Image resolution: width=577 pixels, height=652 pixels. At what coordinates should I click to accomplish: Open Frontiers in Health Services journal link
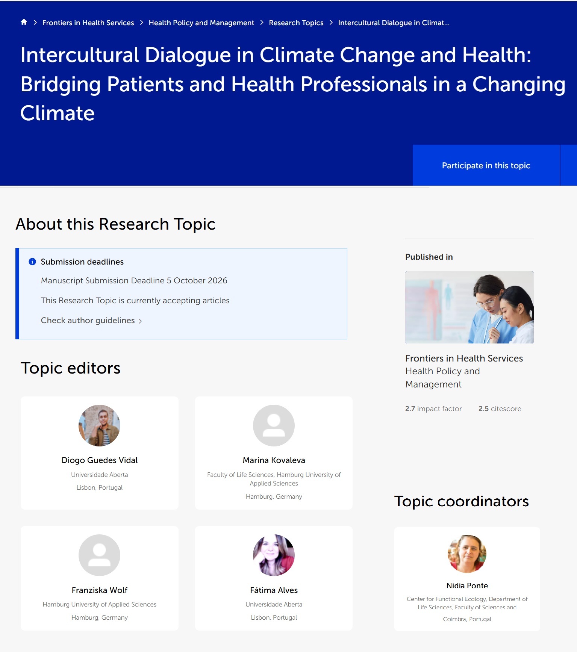pyautogui.click(x=464, y=359)
